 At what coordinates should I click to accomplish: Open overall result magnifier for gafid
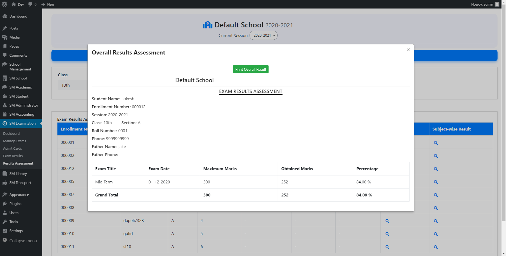click(387, 234)
